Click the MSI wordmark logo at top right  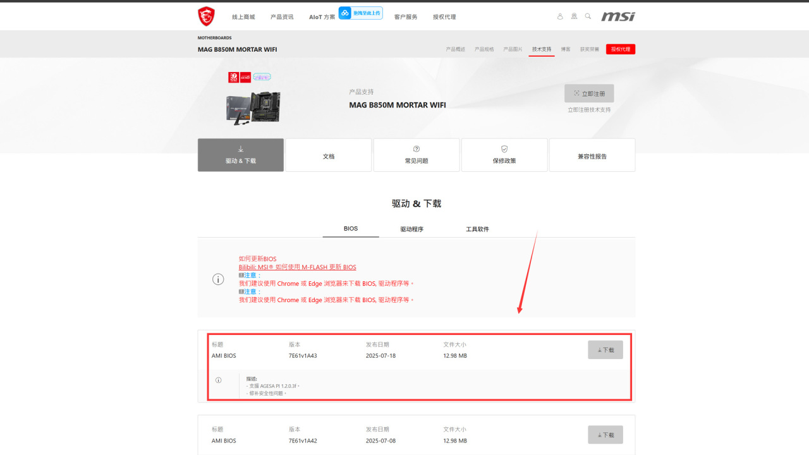618,16
